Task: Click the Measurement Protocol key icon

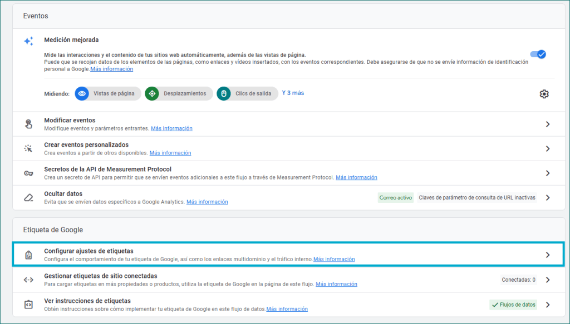Action: 28,173
